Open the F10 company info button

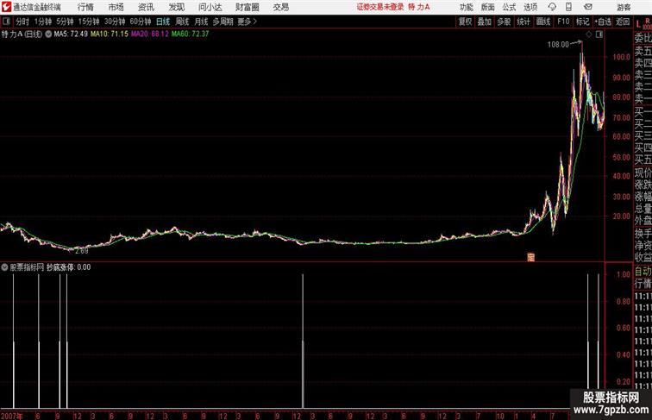pos(563,22)
